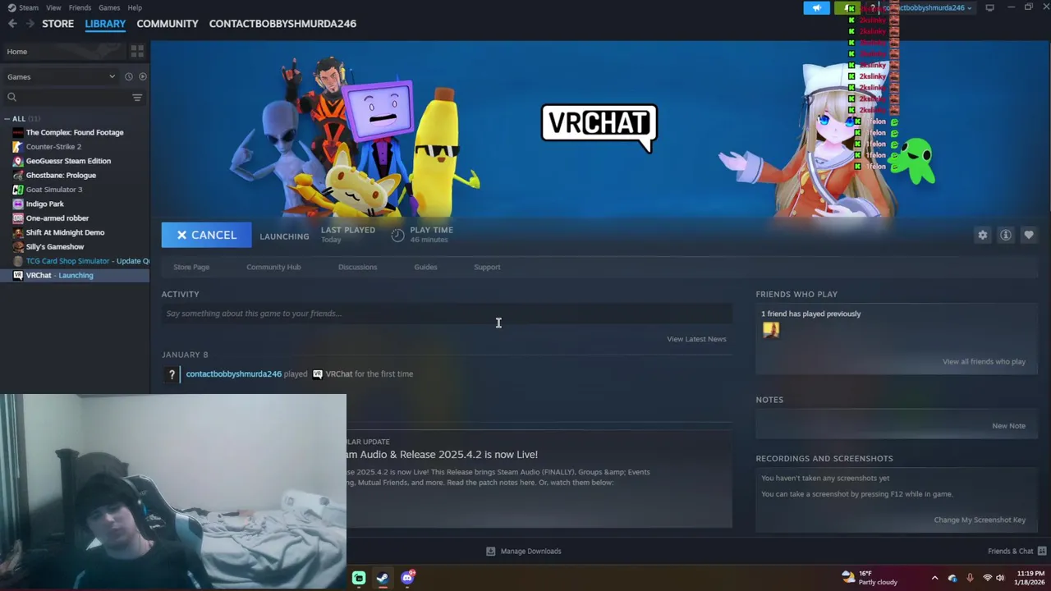Screen dimensions: 1051x591
Task: Select Indigo Park
Action: coord(44,204)
